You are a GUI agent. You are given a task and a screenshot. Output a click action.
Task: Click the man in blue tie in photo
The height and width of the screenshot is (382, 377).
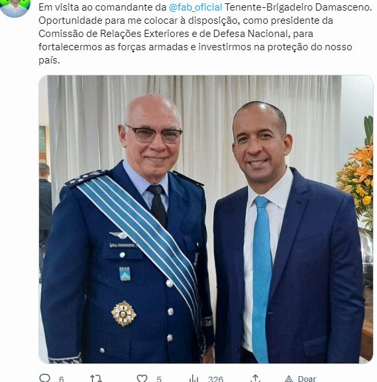tap(288, 233)
